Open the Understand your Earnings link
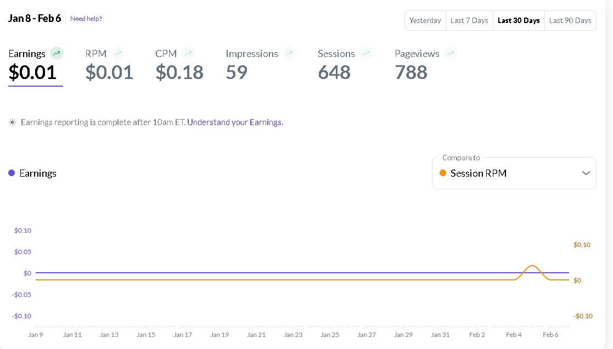Screen dimensions: 613x349 point(235,122)
